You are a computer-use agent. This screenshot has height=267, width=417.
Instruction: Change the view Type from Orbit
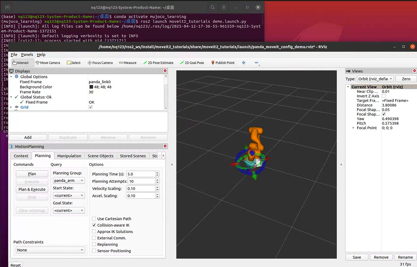[375, 79]
